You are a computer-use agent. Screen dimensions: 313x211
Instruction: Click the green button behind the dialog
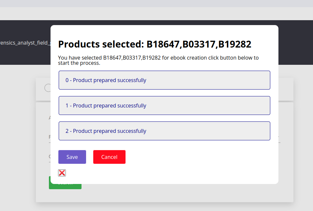pos(65,186)
